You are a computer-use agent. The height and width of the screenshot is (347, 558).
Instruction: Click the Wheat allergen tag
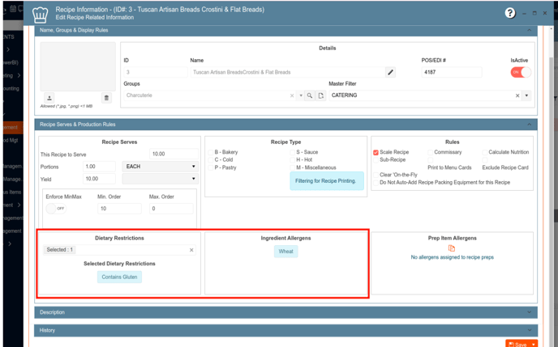point(285,252)
